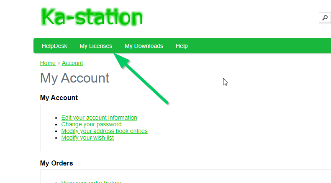Click the large My Account page title

click(x=74, y=78)
